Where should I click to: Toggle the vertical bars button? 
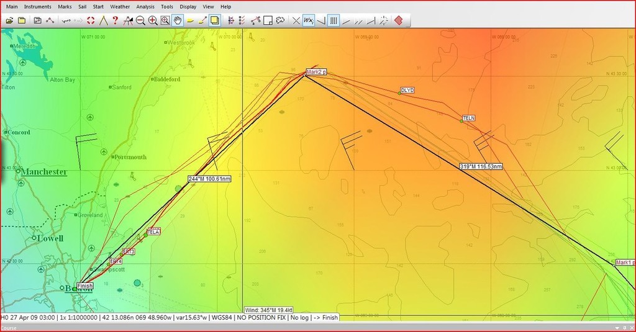pos(334,20)
